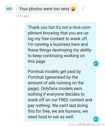Select the 'Thank you but it's not' reply bubble
Image resolution: width=105 pixels, height=127 pixels.
60,44
